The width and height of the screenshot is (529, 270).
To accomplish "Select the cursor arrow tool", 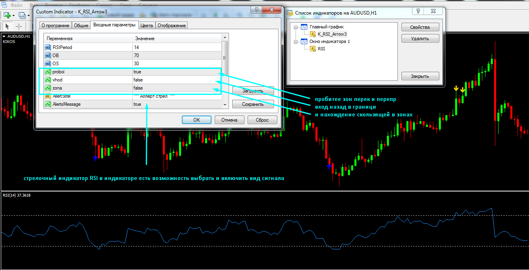I will 7,26.
